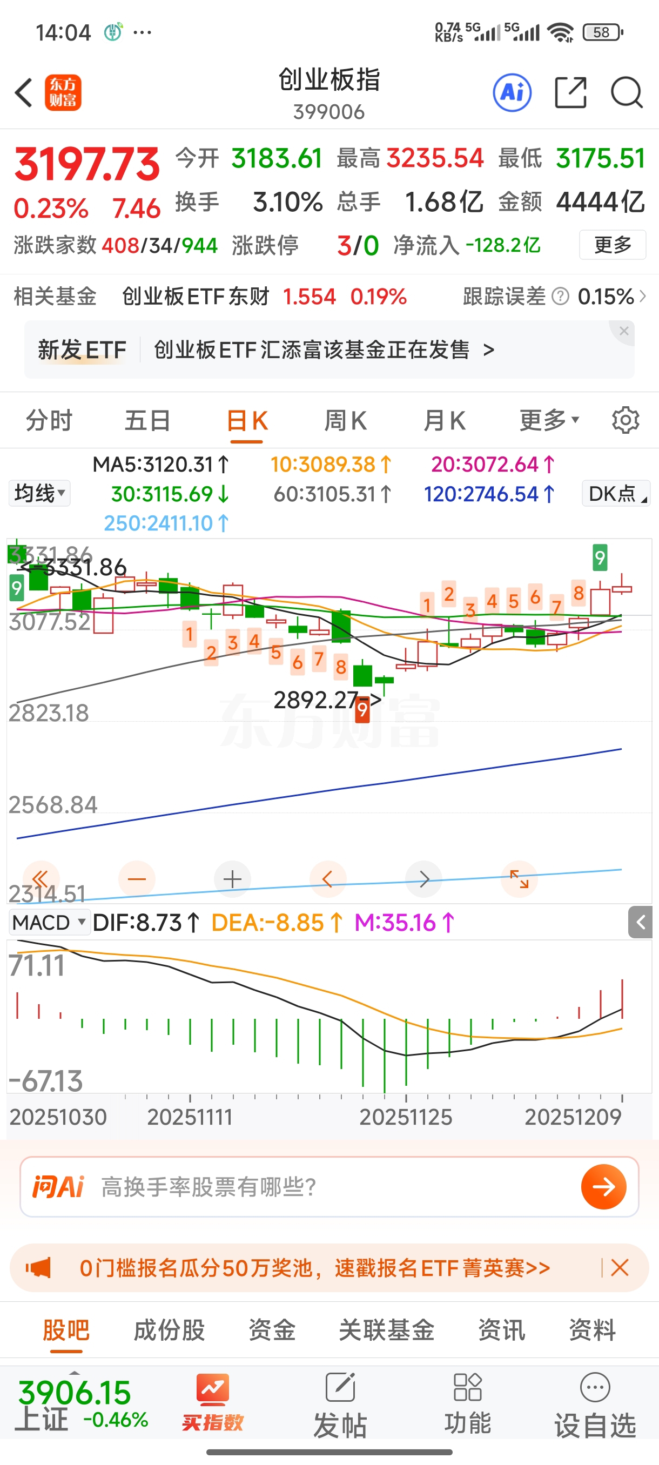Tap the tracking error help icon
This screenshot has width=659, height=1465.
[x=560, y=297]
